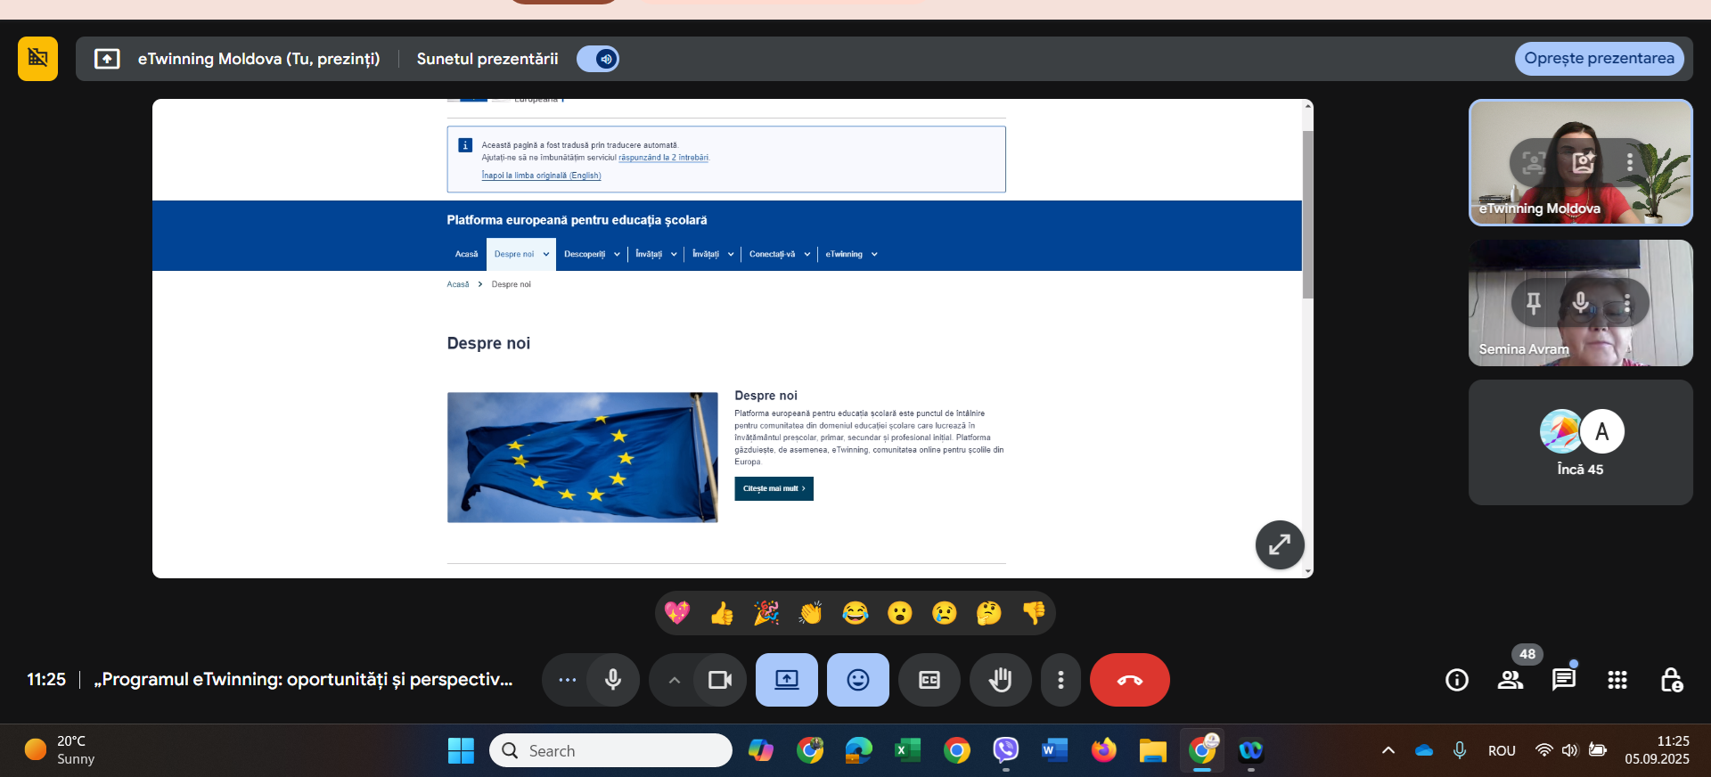This screenshot has height=777, width=1711.
Task: Open meeting details info icon
Action: pyautogui.click(x=1457, y=680)
